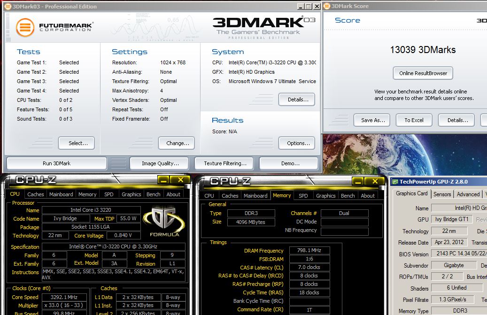Image resolution: width=487 pixels, height=315 pixels.
Task: Click the Demo... button
Action: coord(288,163)
